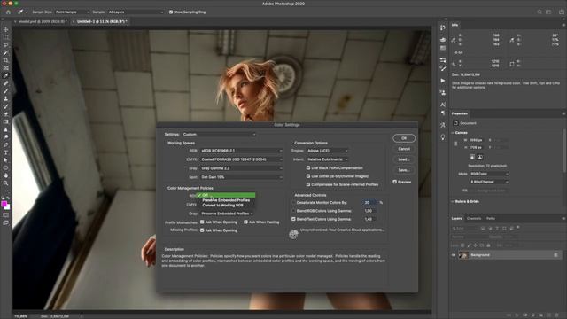Image resolution: width=567 pixels, height=319 pixels.
Task: Open the Paragraph panel icon
Action: (x=443, y=113)
